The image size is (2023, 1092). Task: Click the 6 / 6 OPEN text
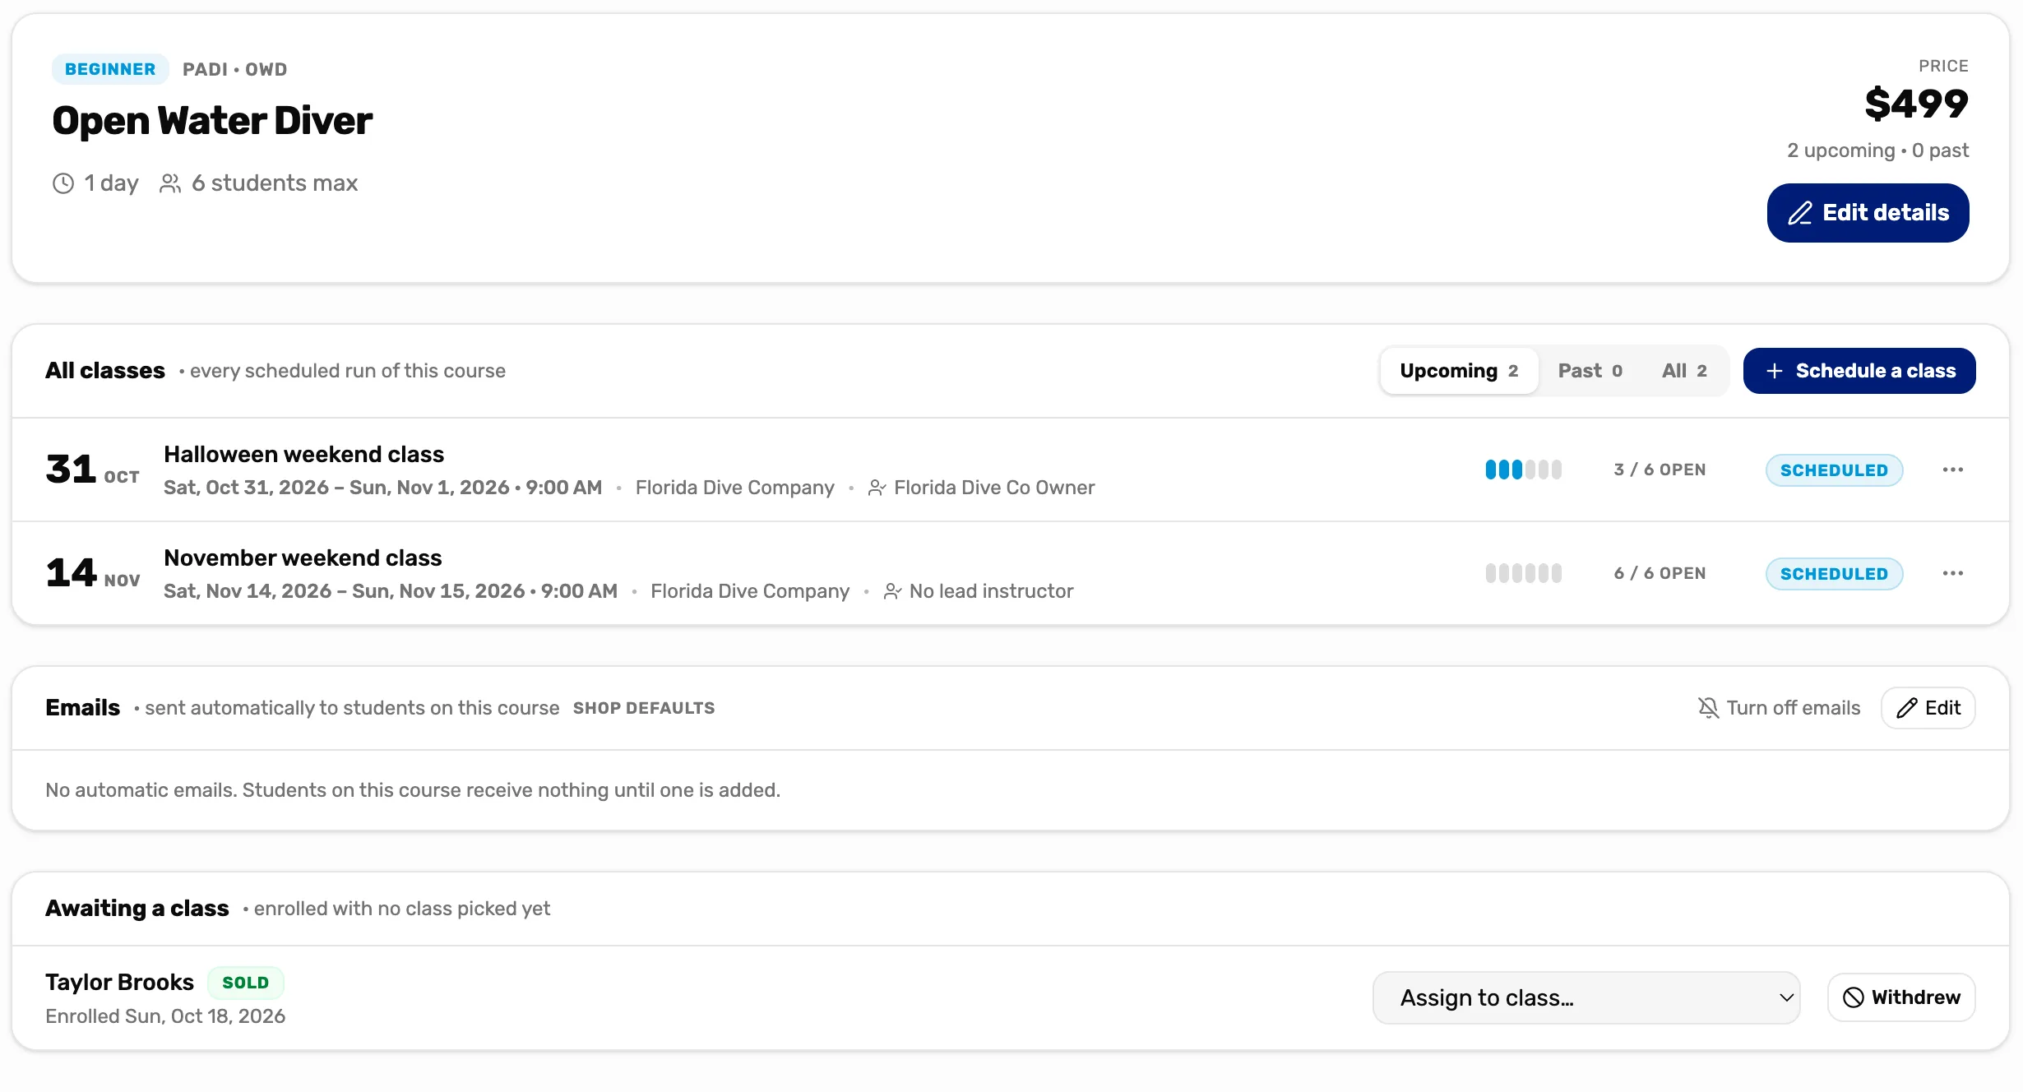pyautogui.click(x=1660, y=573)
